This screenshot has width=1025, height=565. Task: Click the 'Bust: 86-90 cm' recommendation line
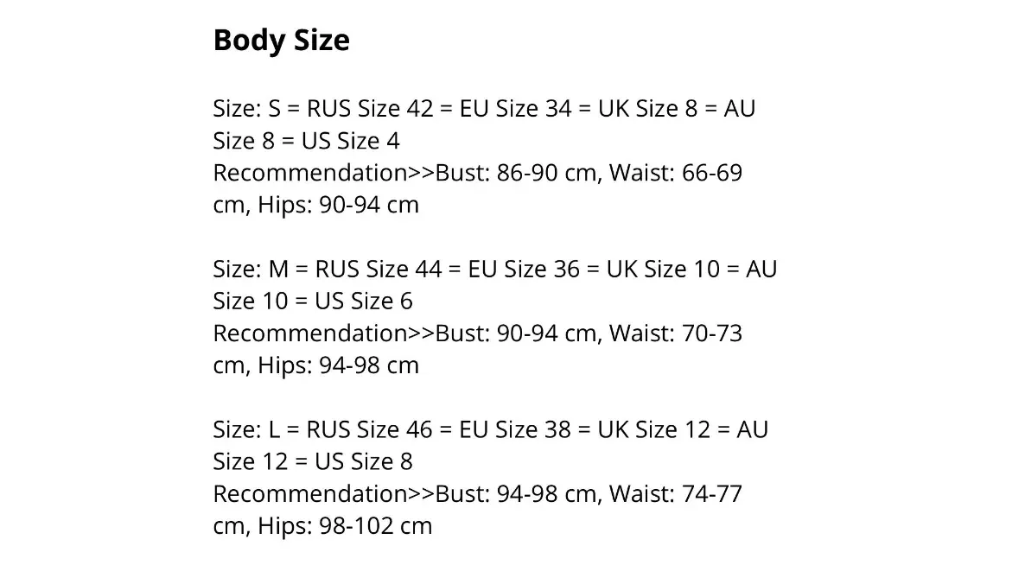(477, 173)
